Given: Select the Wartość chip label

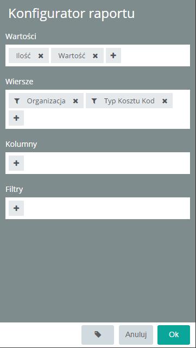Looking at the screenshot, I should pyautogui.click(x=72, y=55).
